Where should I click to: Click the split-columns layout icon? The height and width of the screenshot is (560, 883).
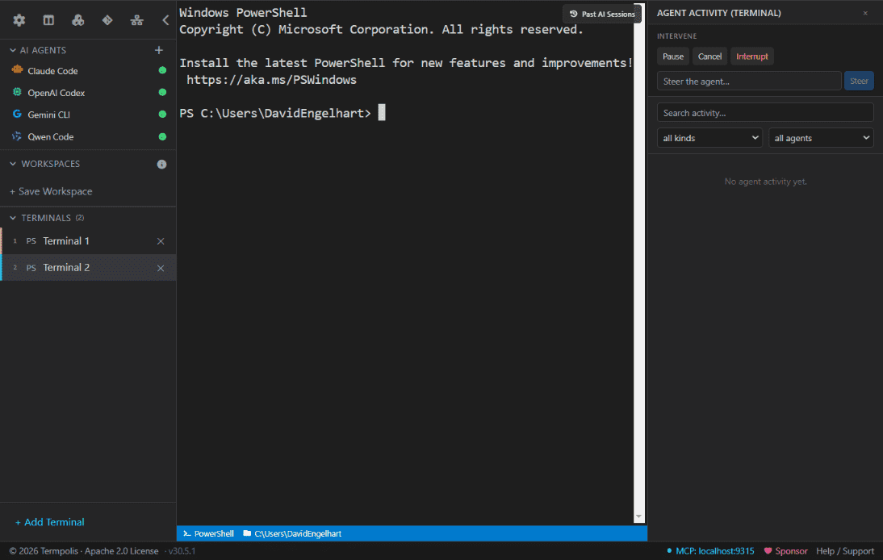(48, 20)
